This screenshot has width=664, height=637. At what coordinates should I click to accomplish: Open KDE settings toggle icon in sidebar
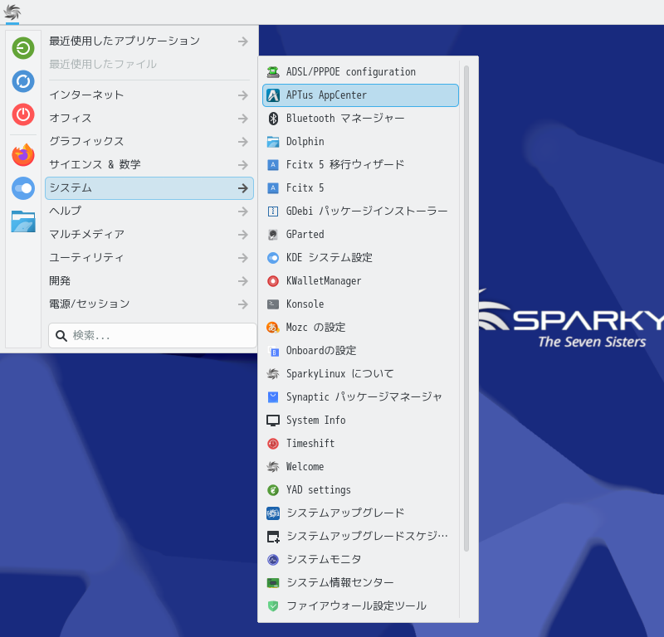tap(23, 188)
